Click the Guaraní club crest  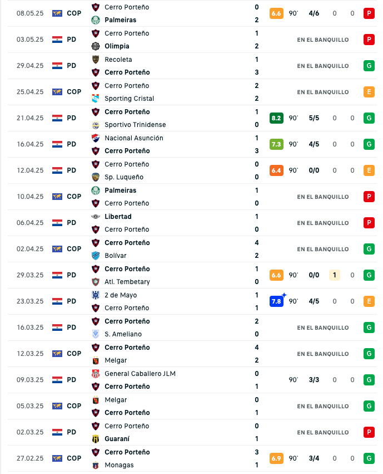pos(96,439)
